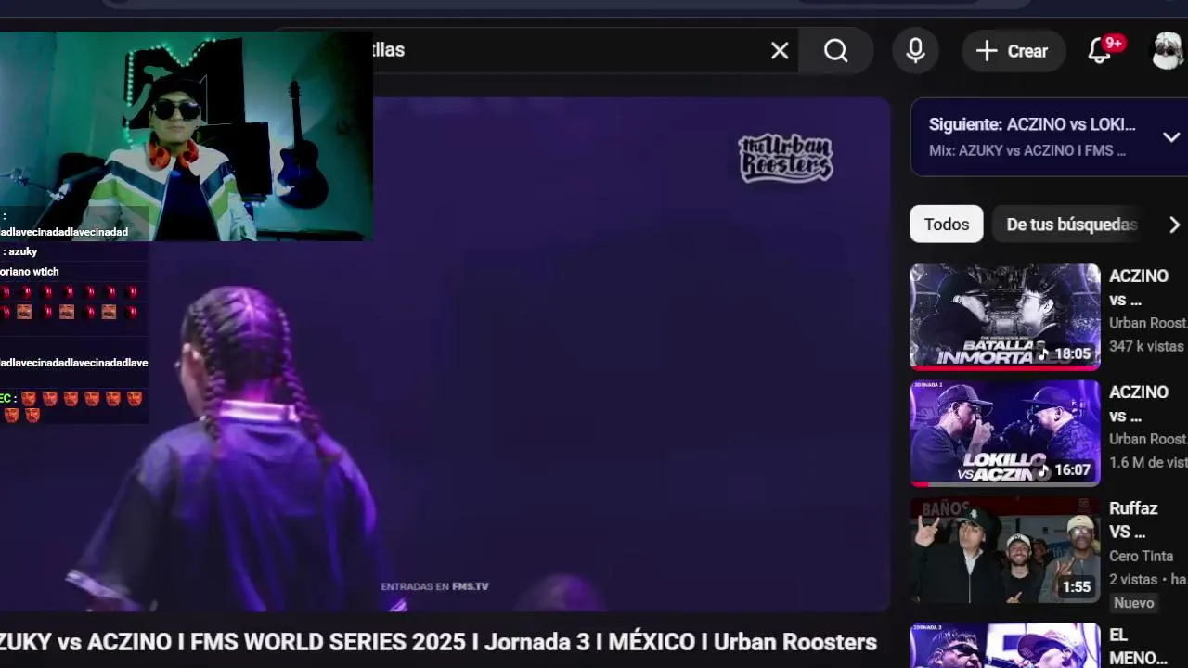Open the notifications bell
Image resolution: width=1188 pixels, height=668 pixels.
click(x=1101, y=51)
